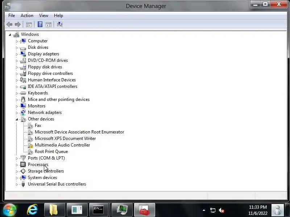Click the Display adapters category icon
This screenshot has height=217, width=290.
click(x=23, y=54)
